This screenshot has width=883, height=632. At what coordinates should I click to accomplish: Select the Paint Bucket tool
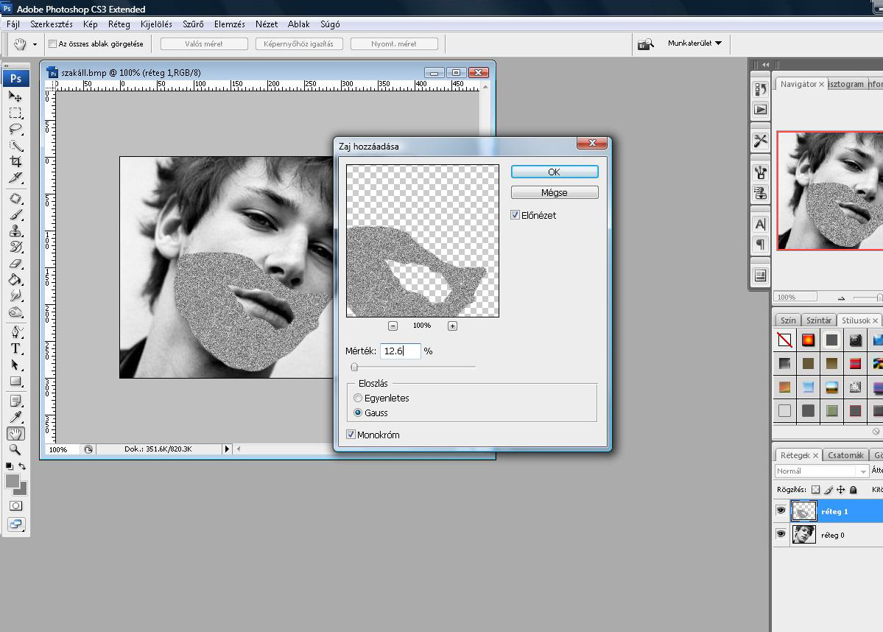15,280
